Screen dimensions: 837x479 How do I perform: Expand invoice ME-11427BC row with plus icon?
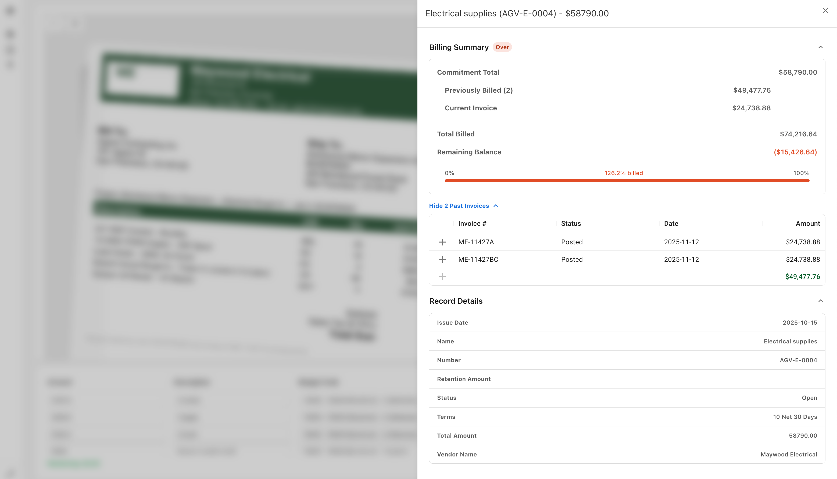(x=442, y=260)
